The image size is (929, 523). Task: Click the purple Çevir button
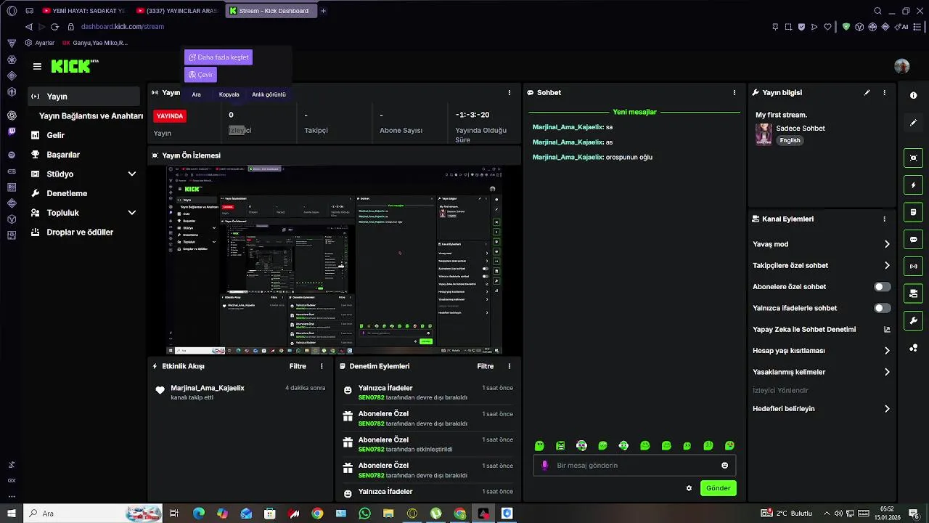point(200,75)
